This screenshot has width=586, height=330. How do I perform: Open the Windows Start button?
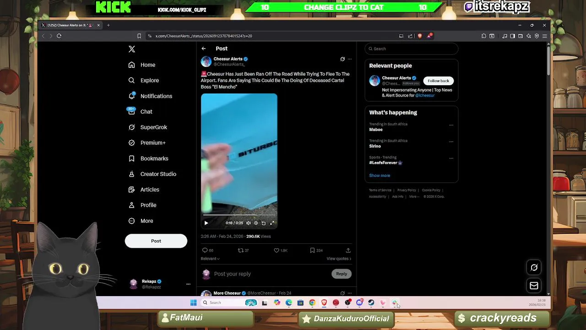pos(193,302)
